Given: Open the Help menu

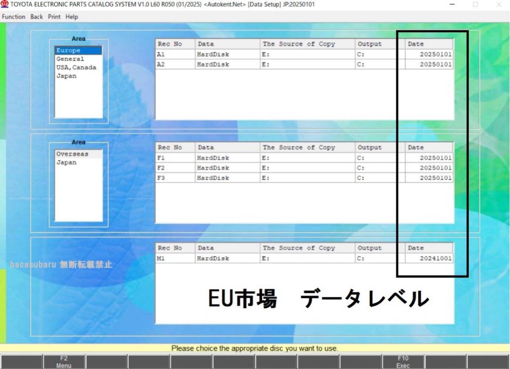Looking at the screenshot, I should click(x=71, y=17).
